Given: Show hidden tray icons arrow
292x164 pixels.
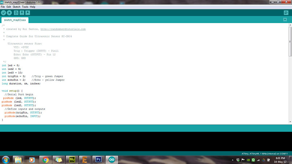Looking at the screenshot, I should click(x=233, y=160).
